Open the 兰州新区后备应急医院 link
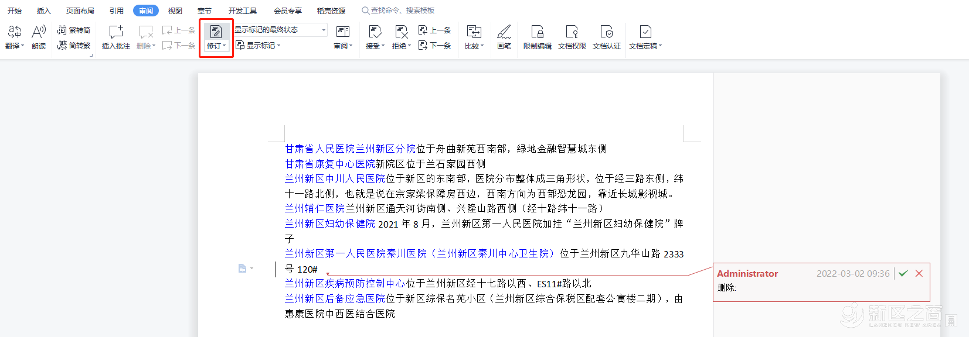This screenshot has height=337, width=969. click(x=335, y=298)
